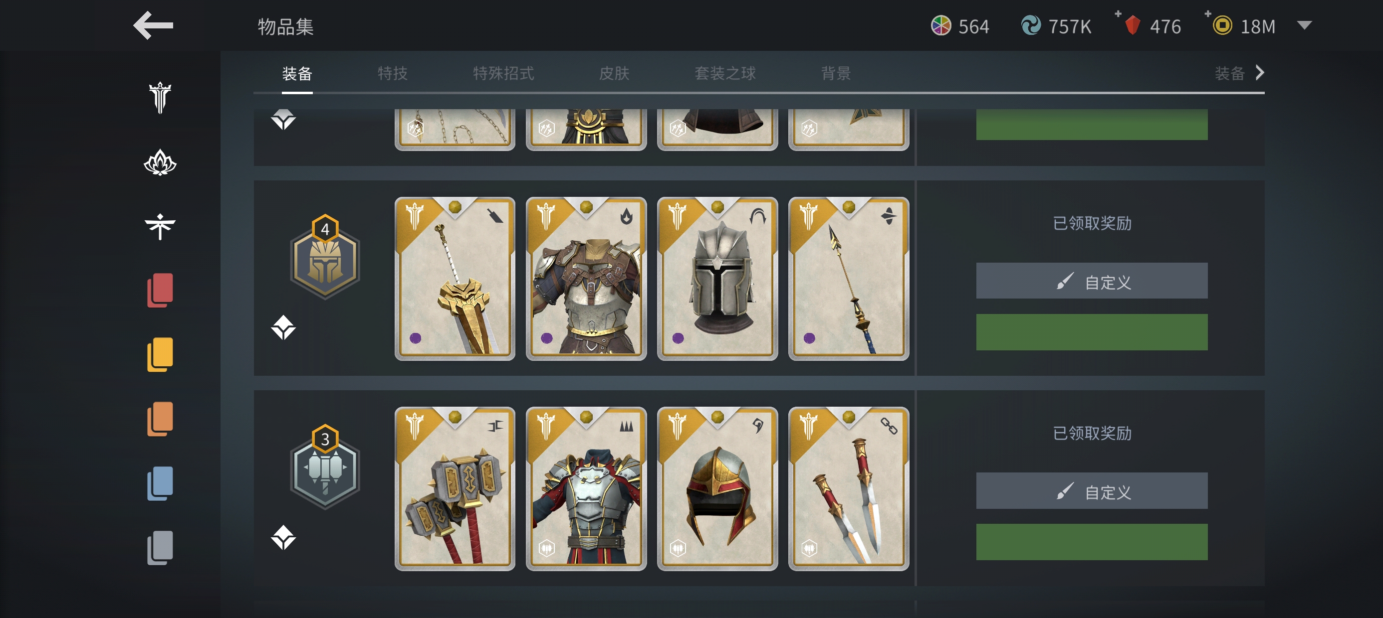Open the currency dropdown arrow
Viewport: 1383px width, 618px height.
[1305, 25]
